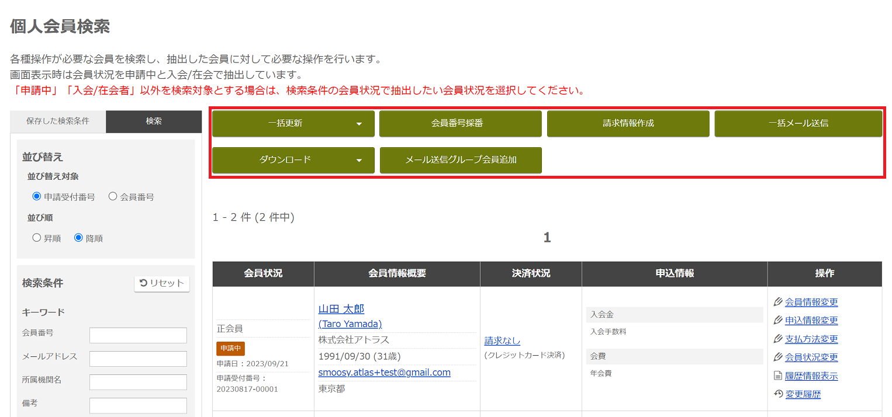
Task: Choose 降順 descending order option
Action: [x=79, y=238]
